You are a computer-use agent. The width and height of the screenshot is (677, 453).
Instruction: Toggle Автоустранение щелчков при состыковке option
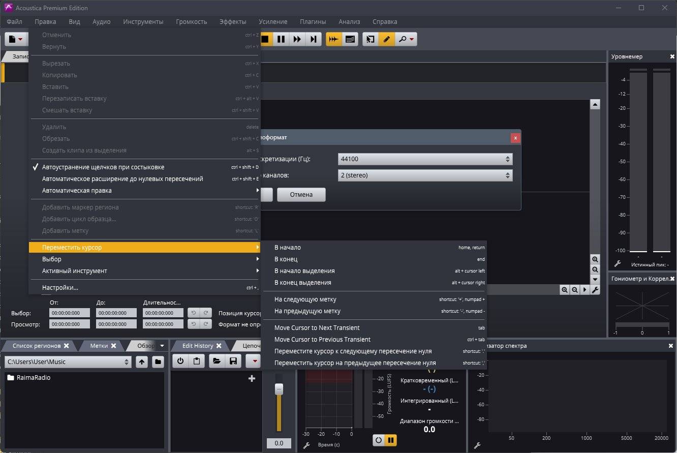tap(144, 167)
